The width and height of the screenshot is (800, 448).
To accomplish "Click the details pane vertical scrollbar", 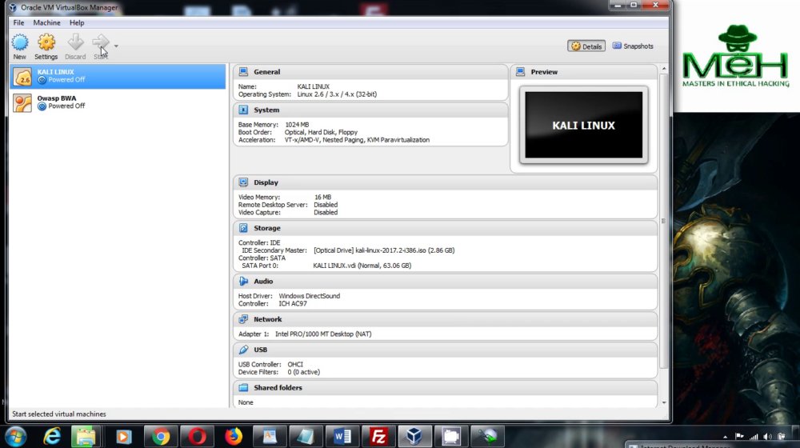I will (663, 221).
